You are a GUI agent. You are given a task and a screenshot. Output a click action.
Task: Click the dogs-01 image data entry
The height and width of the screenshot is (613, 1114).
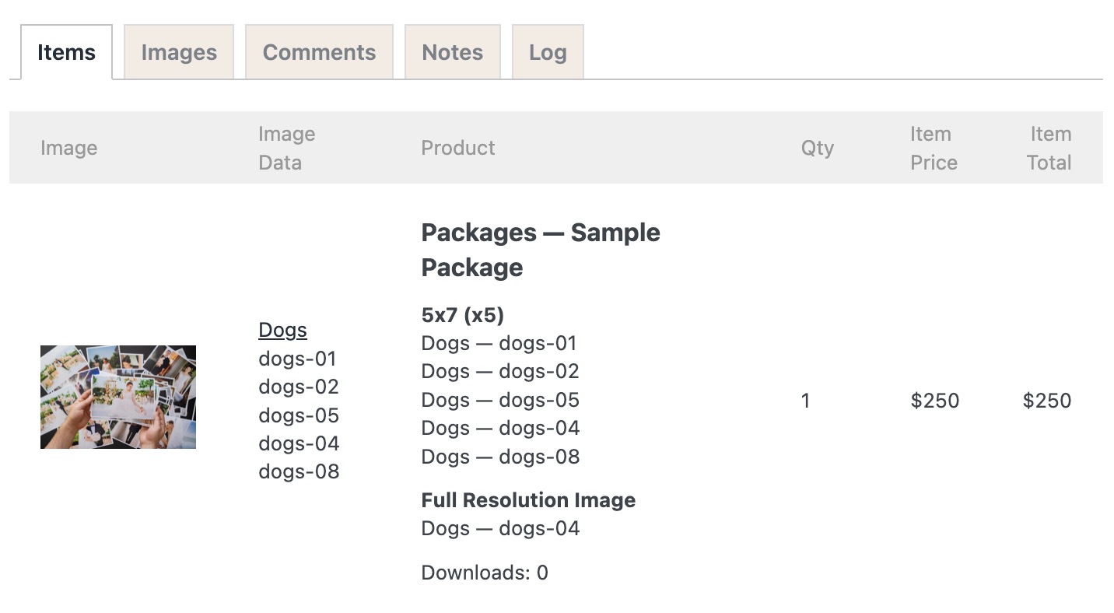point(298,359)
